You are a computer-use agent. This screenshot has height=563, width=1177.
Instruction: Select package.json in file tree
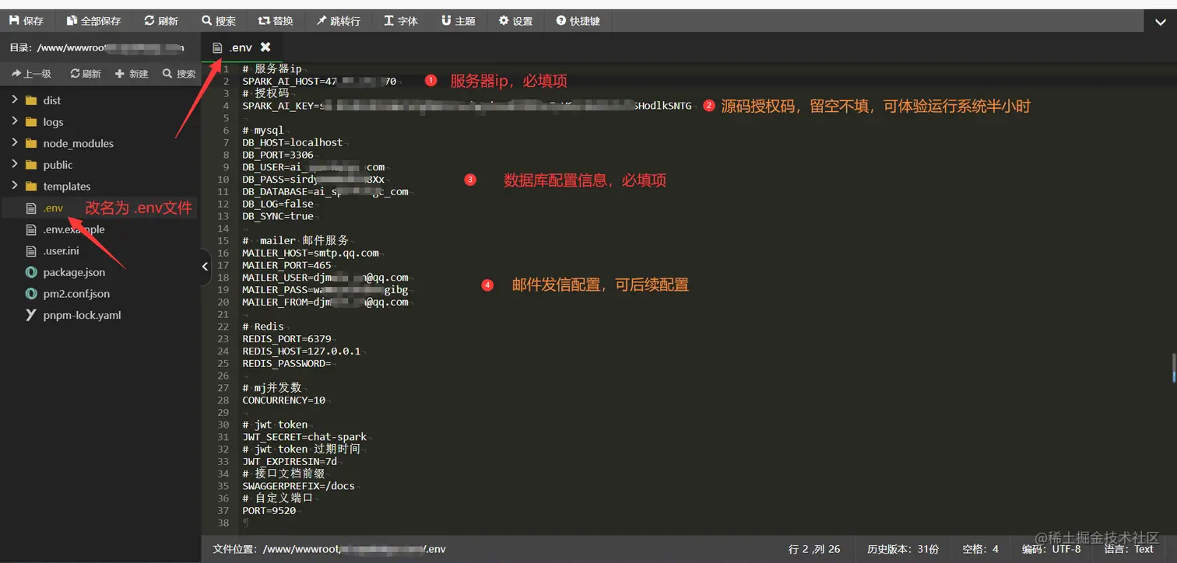(75, 272)
